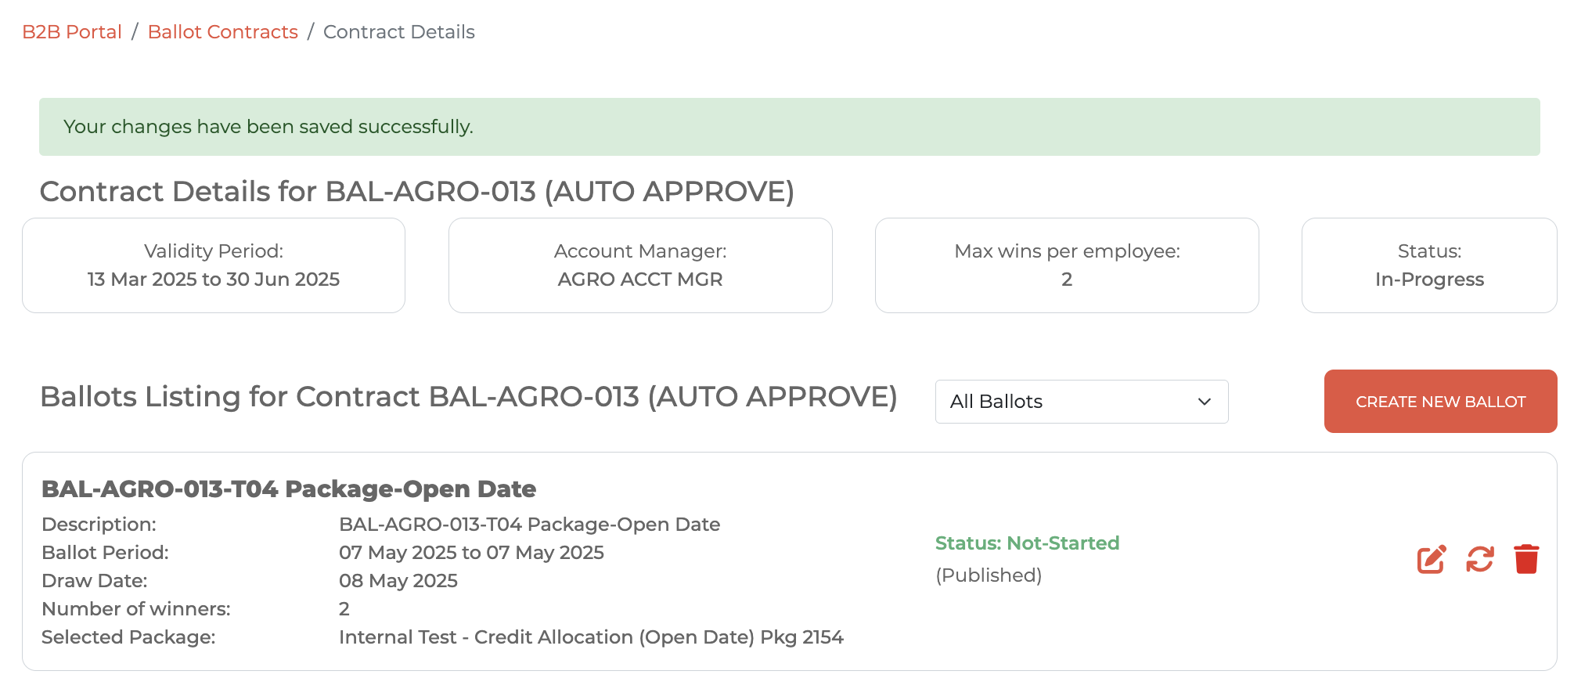This screenshot has width=1592, height=689.
Task: Click the refresh arrows icon on the ballot
Action: click(x=1479, y=559)
